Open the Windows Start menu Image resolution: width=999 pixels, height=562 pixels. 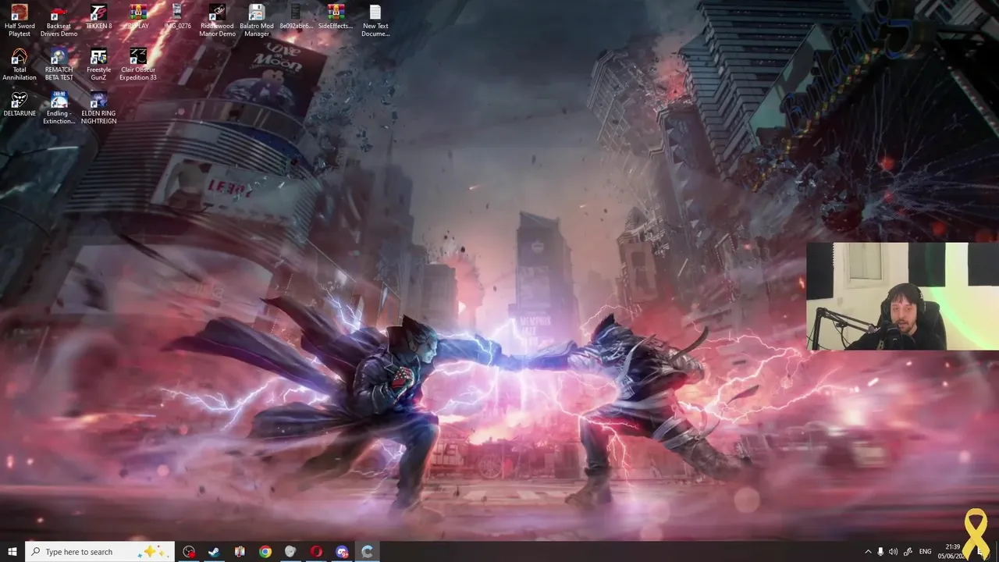point(12,552)
